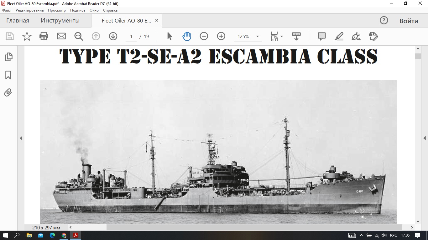Show hidden system tray icons

361,235
